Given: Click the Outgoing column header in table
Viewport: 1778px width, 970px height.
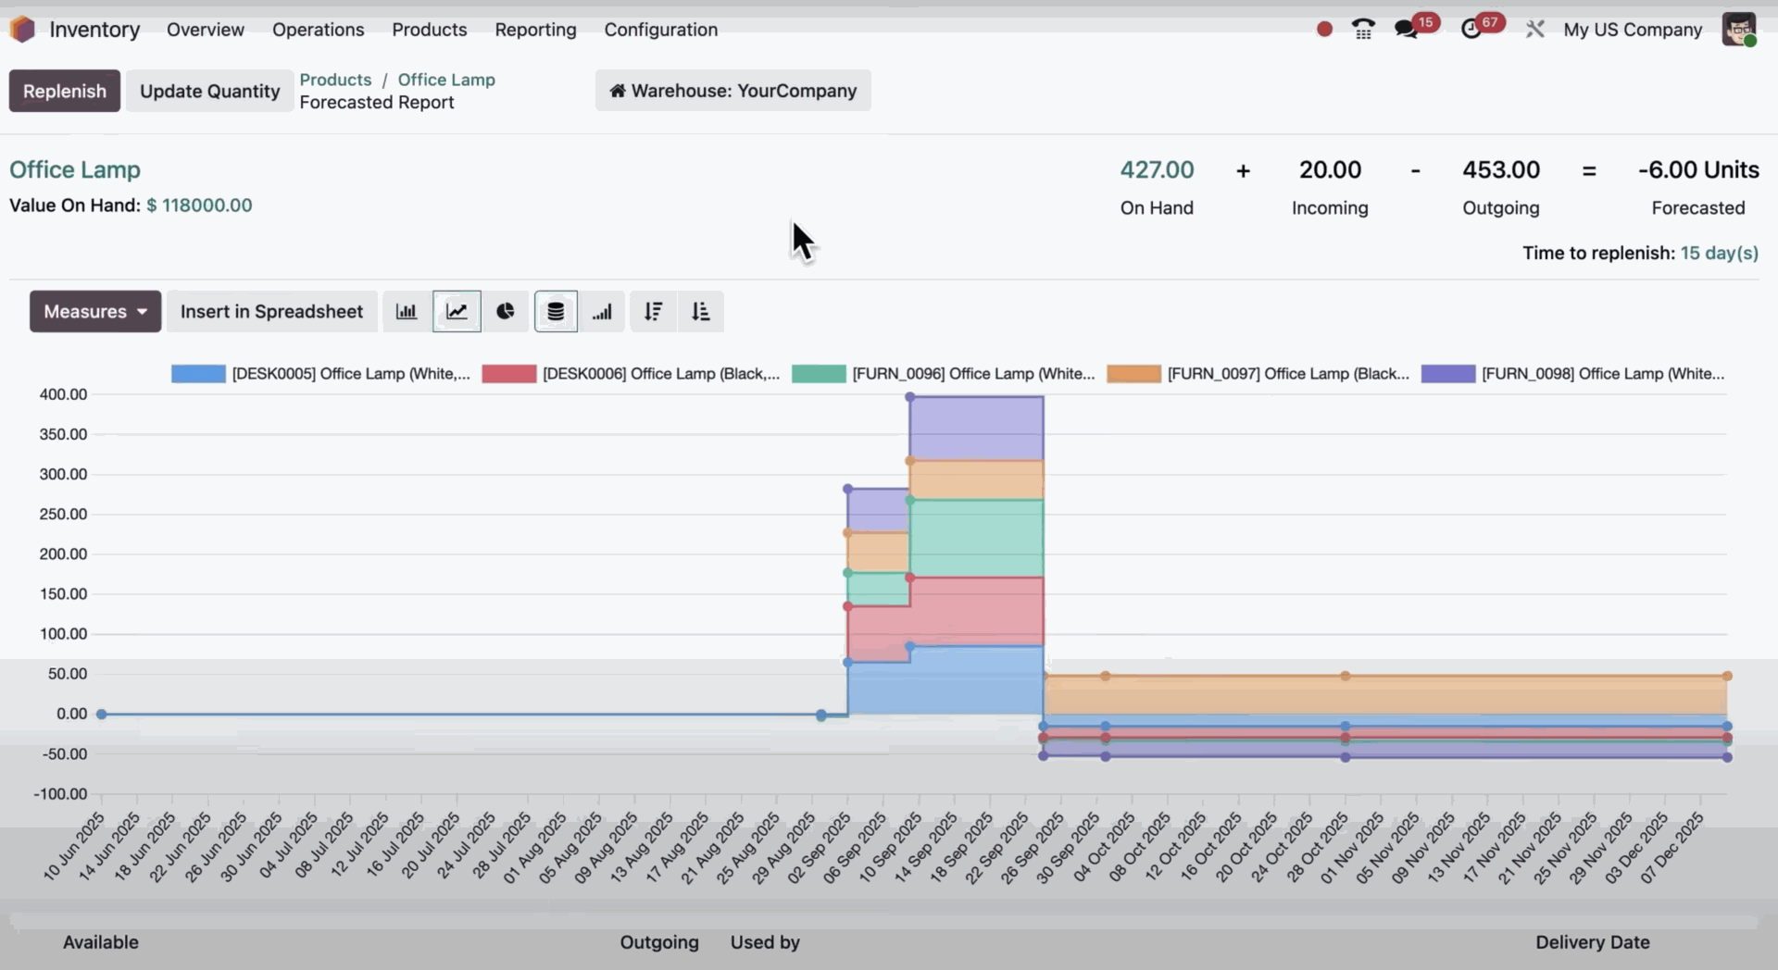Looking at the screenshot, I should [659, 942].
